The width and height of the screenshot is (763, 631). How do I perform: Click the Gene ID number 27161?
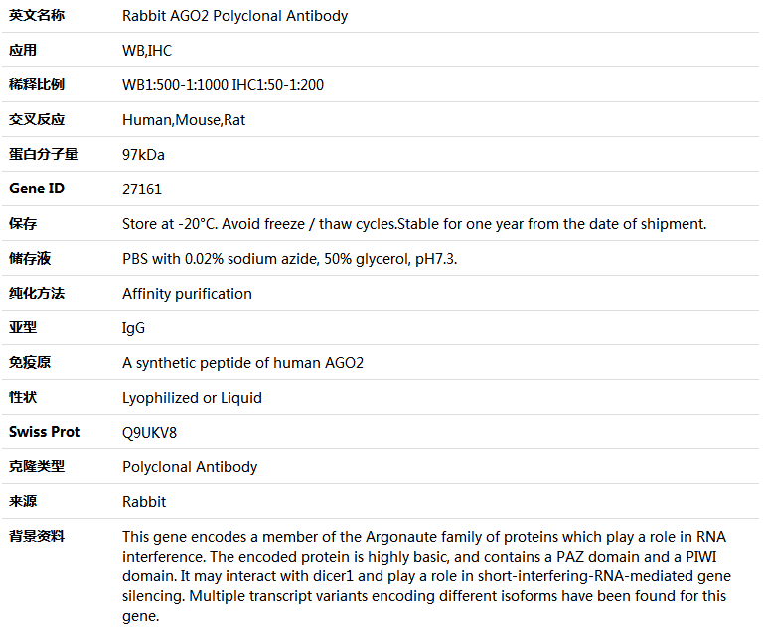[142, 189]
